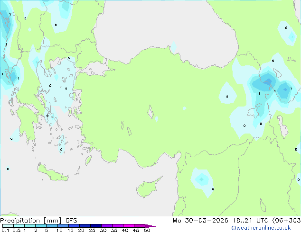Click the legend label '15'
This screenshot has width=301, height=232.
[x=70, y=230]
